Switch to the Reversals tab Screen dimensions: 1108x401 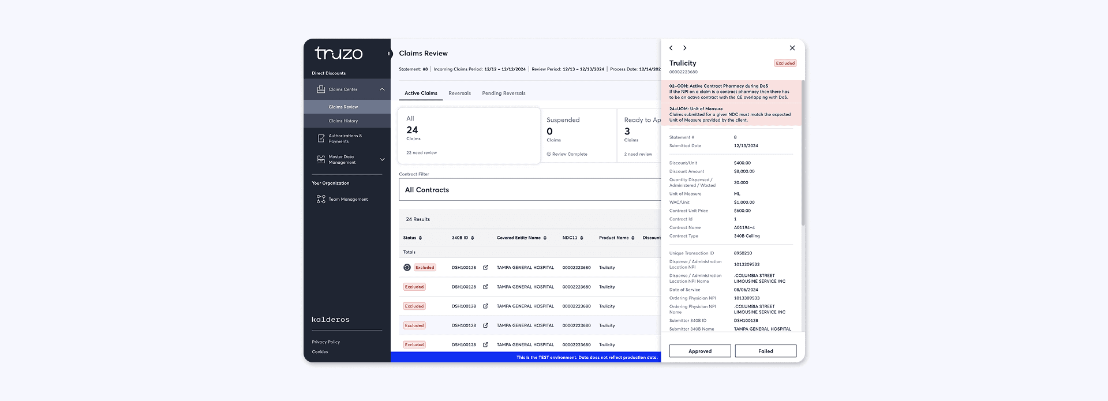pyautogui.click(x=460, y=93)
